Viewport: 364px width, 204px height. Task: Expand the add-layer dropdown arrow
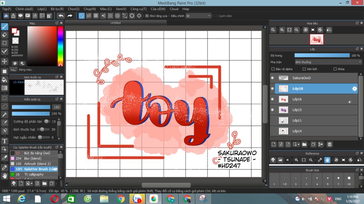(299, 144)
